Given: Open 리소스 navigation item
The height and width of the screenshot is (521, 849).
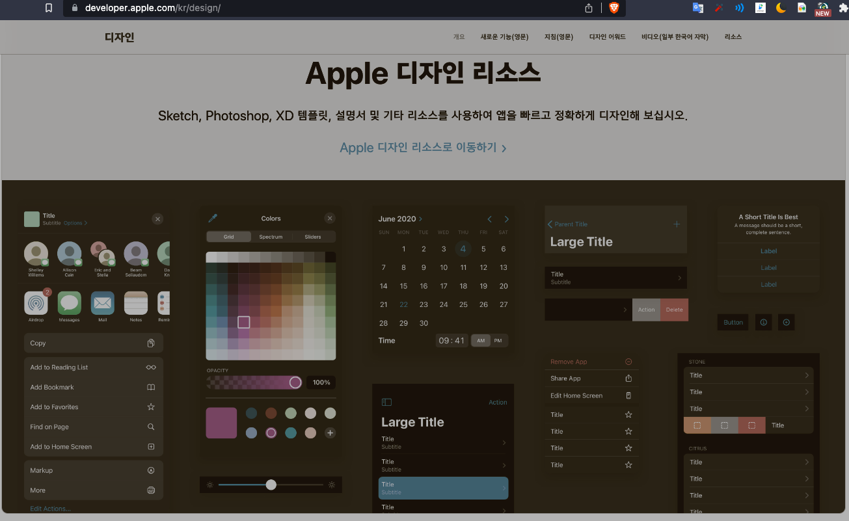Looking at the screenshot, I should [733, 37].
